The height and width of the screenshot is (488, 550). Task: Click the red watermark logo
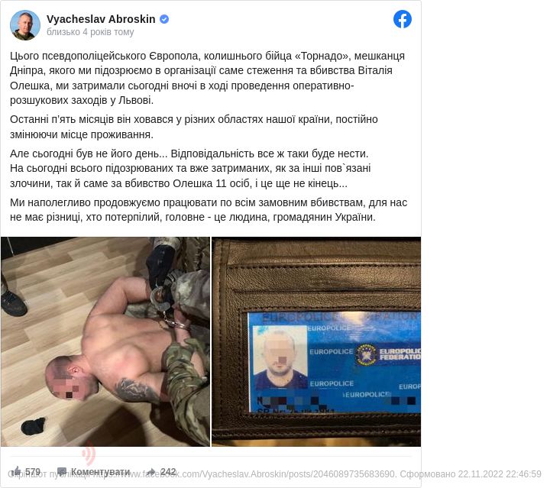[88, 453]
